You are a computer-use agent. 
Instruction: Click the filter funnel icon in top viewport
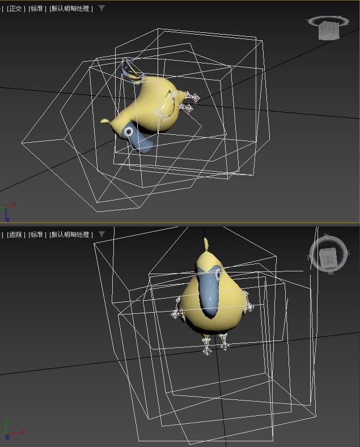tap(101, 8)
